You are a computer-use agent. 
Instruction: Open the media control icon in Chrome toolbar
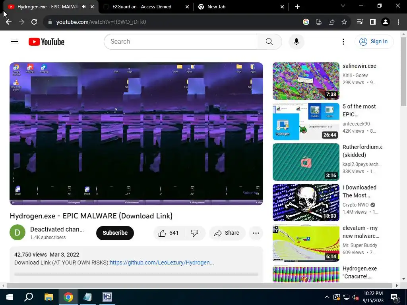coord(360,22)
